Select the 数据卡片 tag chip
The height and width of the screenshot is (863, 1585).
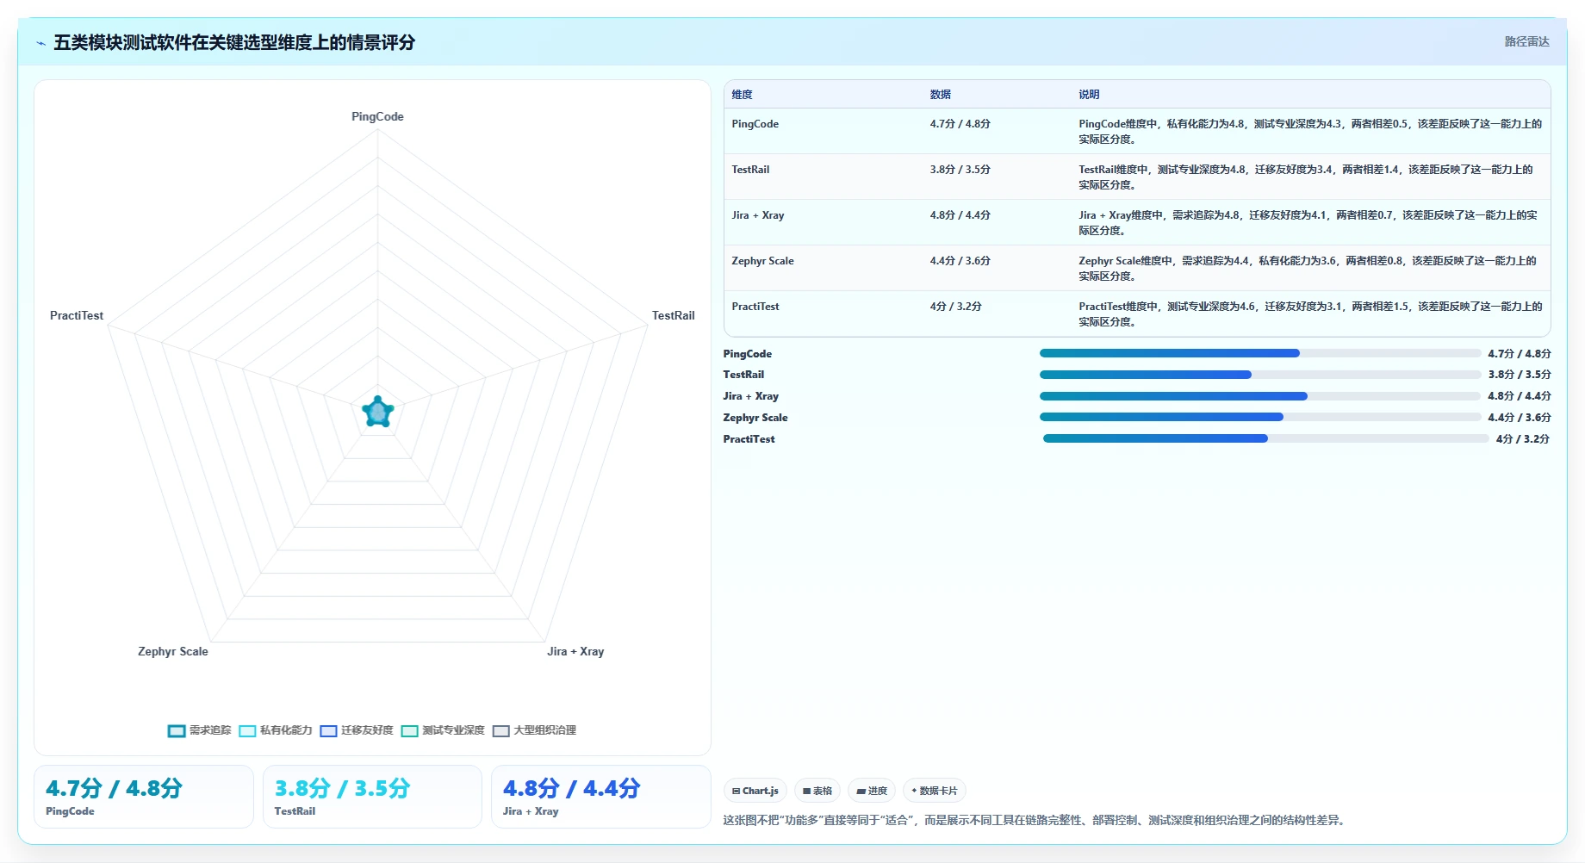coord(934,791)
